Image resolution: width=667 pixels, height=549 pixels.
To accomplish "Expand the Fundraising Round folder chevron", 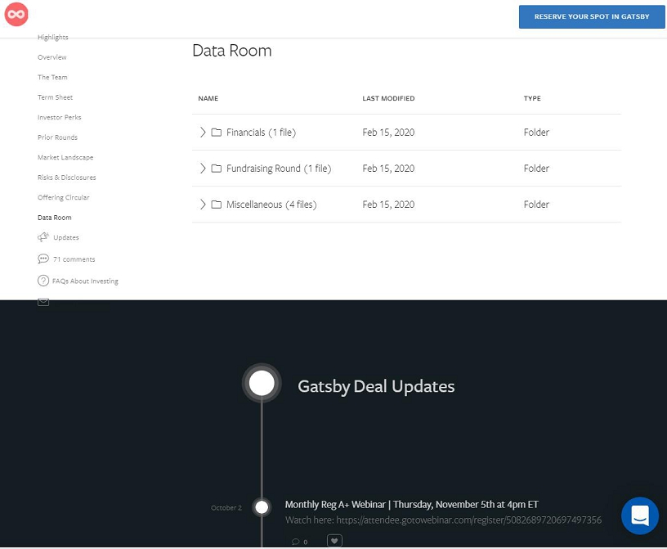I will click(x=203, y=169).
